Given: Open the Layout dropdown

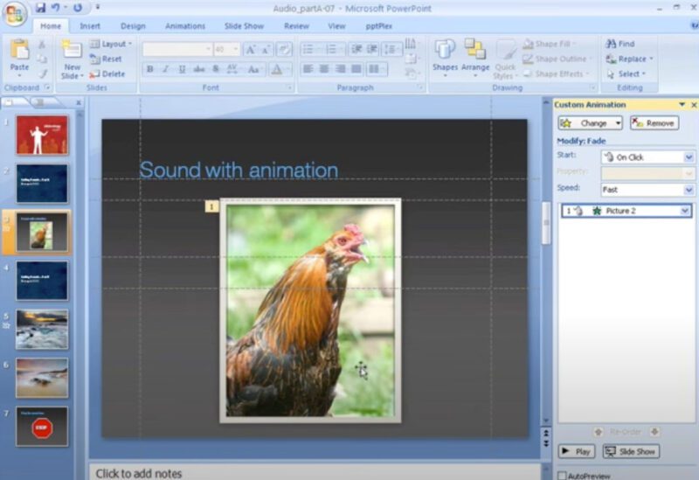Looking at the screenshot, I should [x=112, y=44].
